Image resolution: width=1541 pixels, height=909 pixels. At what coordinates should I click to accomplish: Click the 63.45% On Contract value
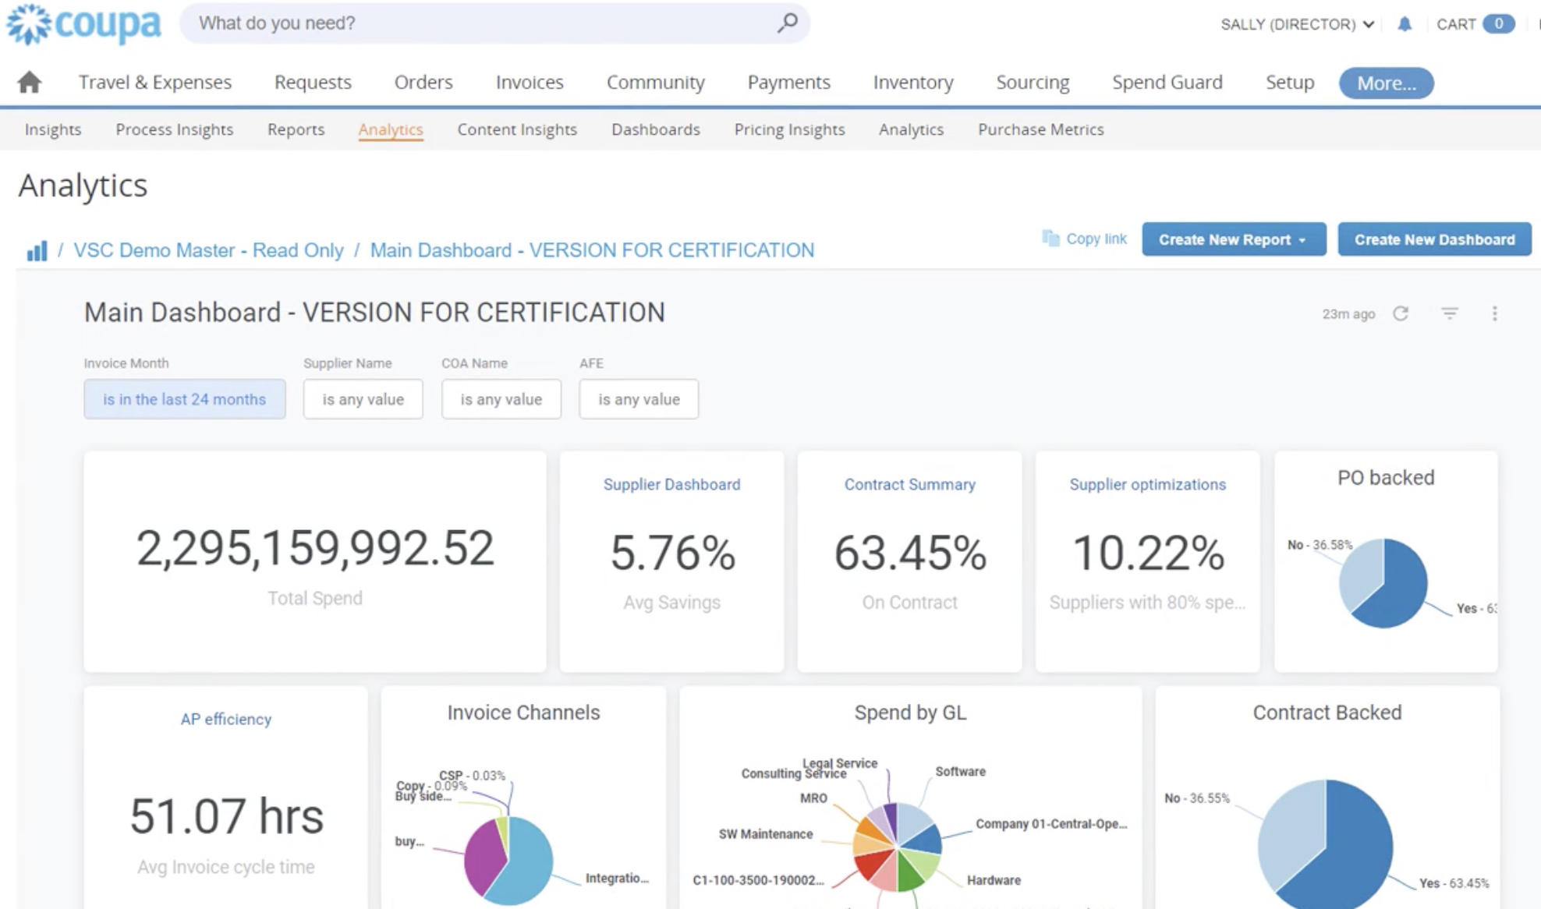tap(910, 553)
